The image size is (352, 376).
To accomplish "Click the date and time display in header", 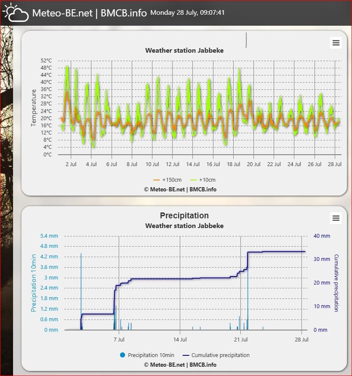I will click(187, 13).
